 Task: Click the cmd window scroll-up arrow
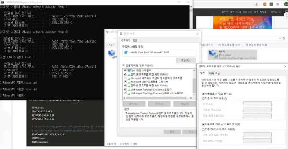191,7
